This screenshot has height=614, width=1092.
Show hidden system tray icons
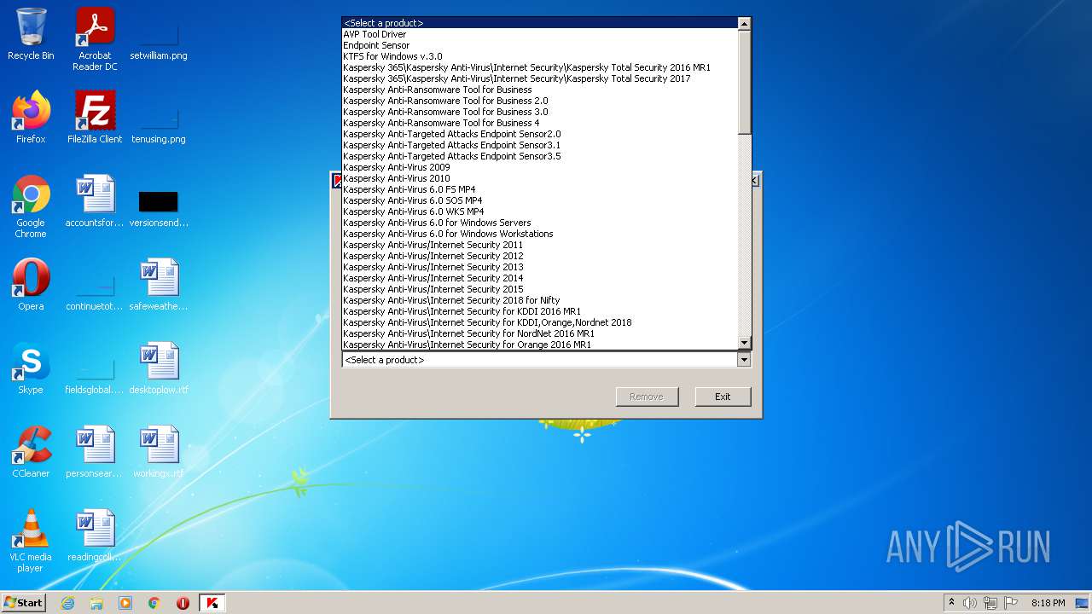(951, 603)
